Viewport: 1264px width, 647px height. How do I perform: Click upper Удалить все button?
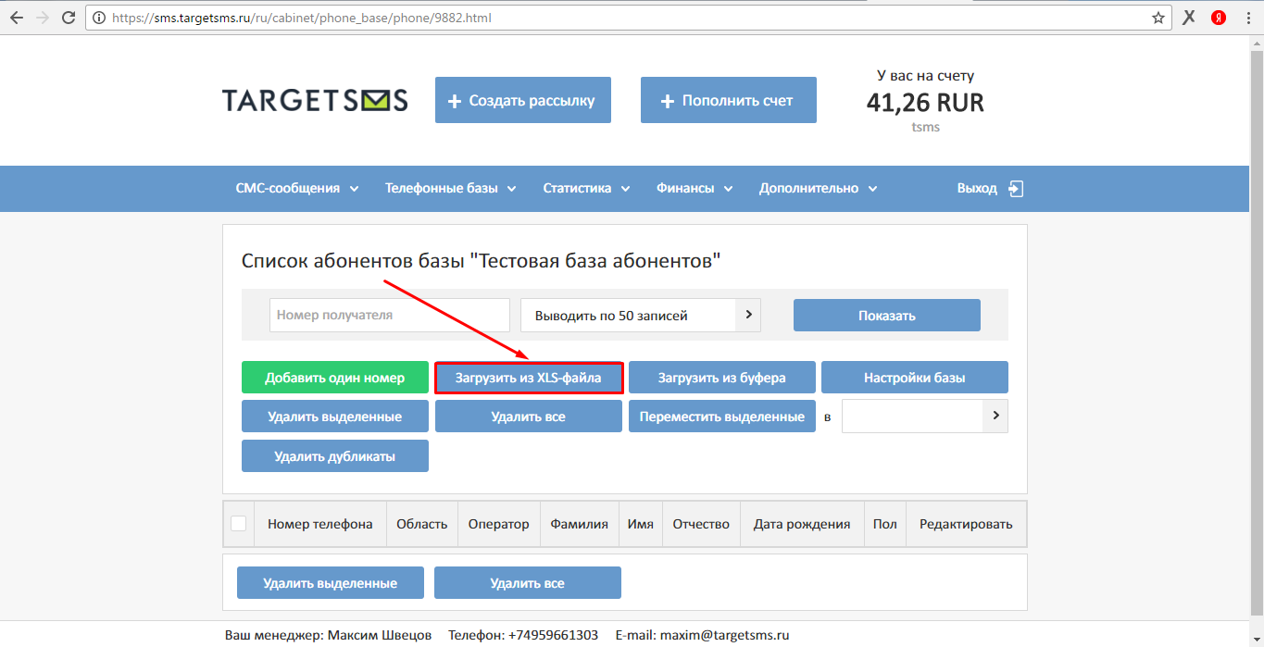point(529,417)
